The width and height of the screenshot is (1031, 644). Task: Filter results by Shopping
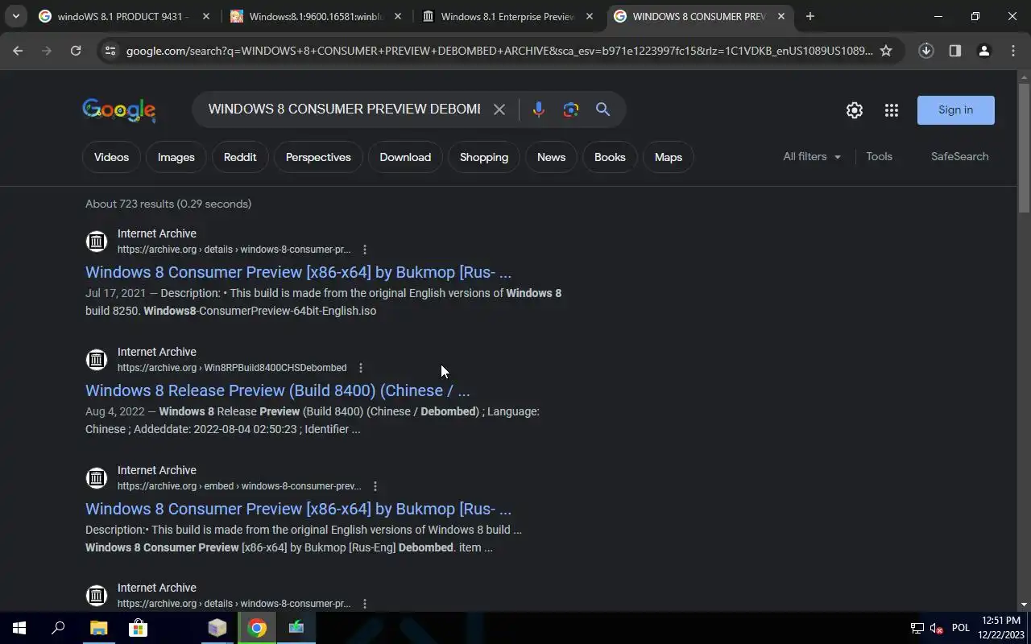coord(484,157)
